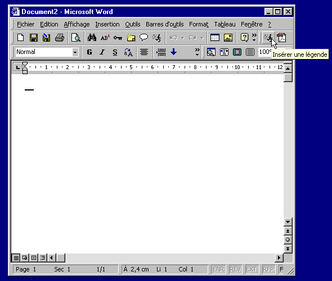Image resolution: width=332 pixels, height=281 pixels.
Task: Open the Format menu
Action: click(x=199, y=24)
